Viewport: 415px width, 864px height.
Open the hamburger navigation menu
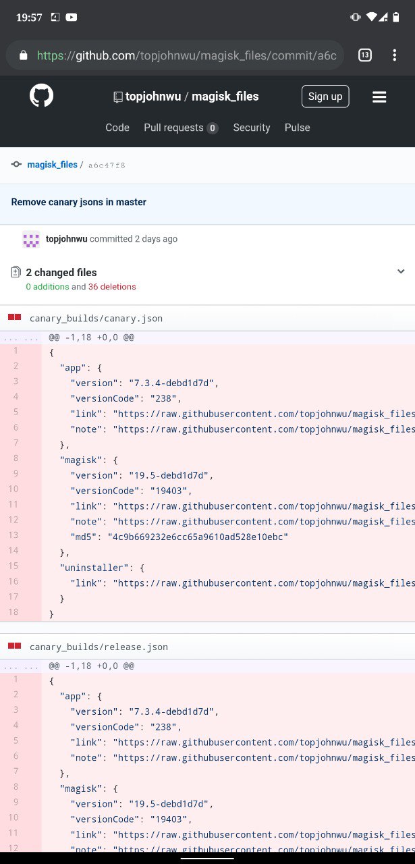(379, 97)
